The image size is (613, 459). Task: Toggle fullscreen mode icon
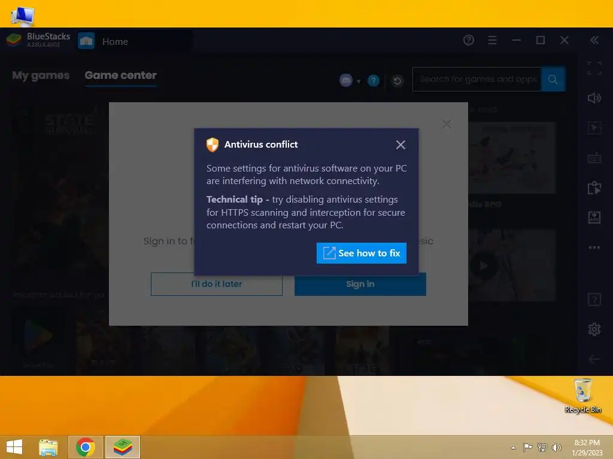[594, 68]
